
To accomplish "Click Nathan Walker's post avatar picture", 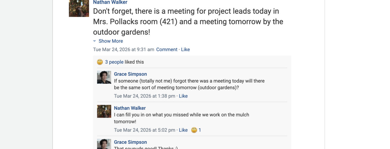I will tap(79, 8).
